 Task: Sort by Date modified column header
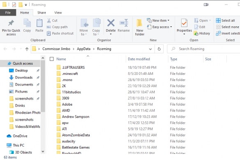pos(138,59)
